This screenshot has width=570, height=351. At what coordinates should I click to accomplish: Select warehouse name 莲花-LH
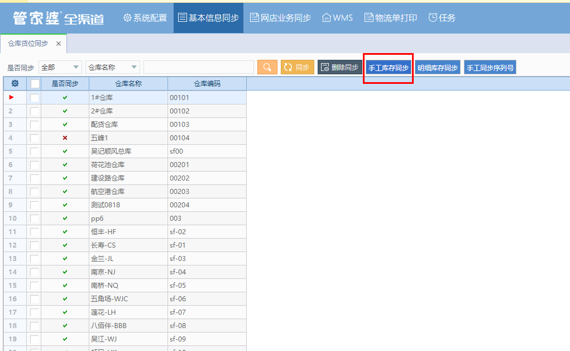[103, 312]
